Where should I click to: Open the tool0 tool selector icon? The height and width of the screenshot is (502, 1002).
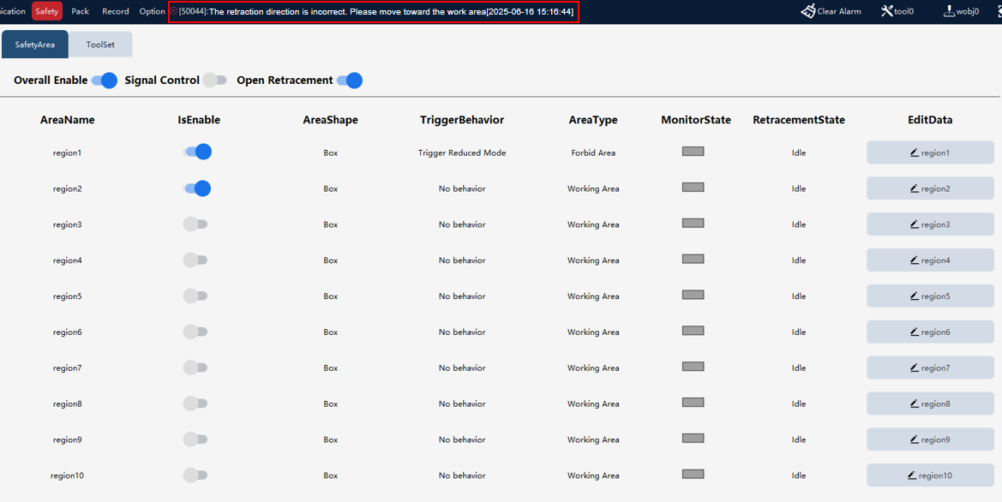click(887, 11)
